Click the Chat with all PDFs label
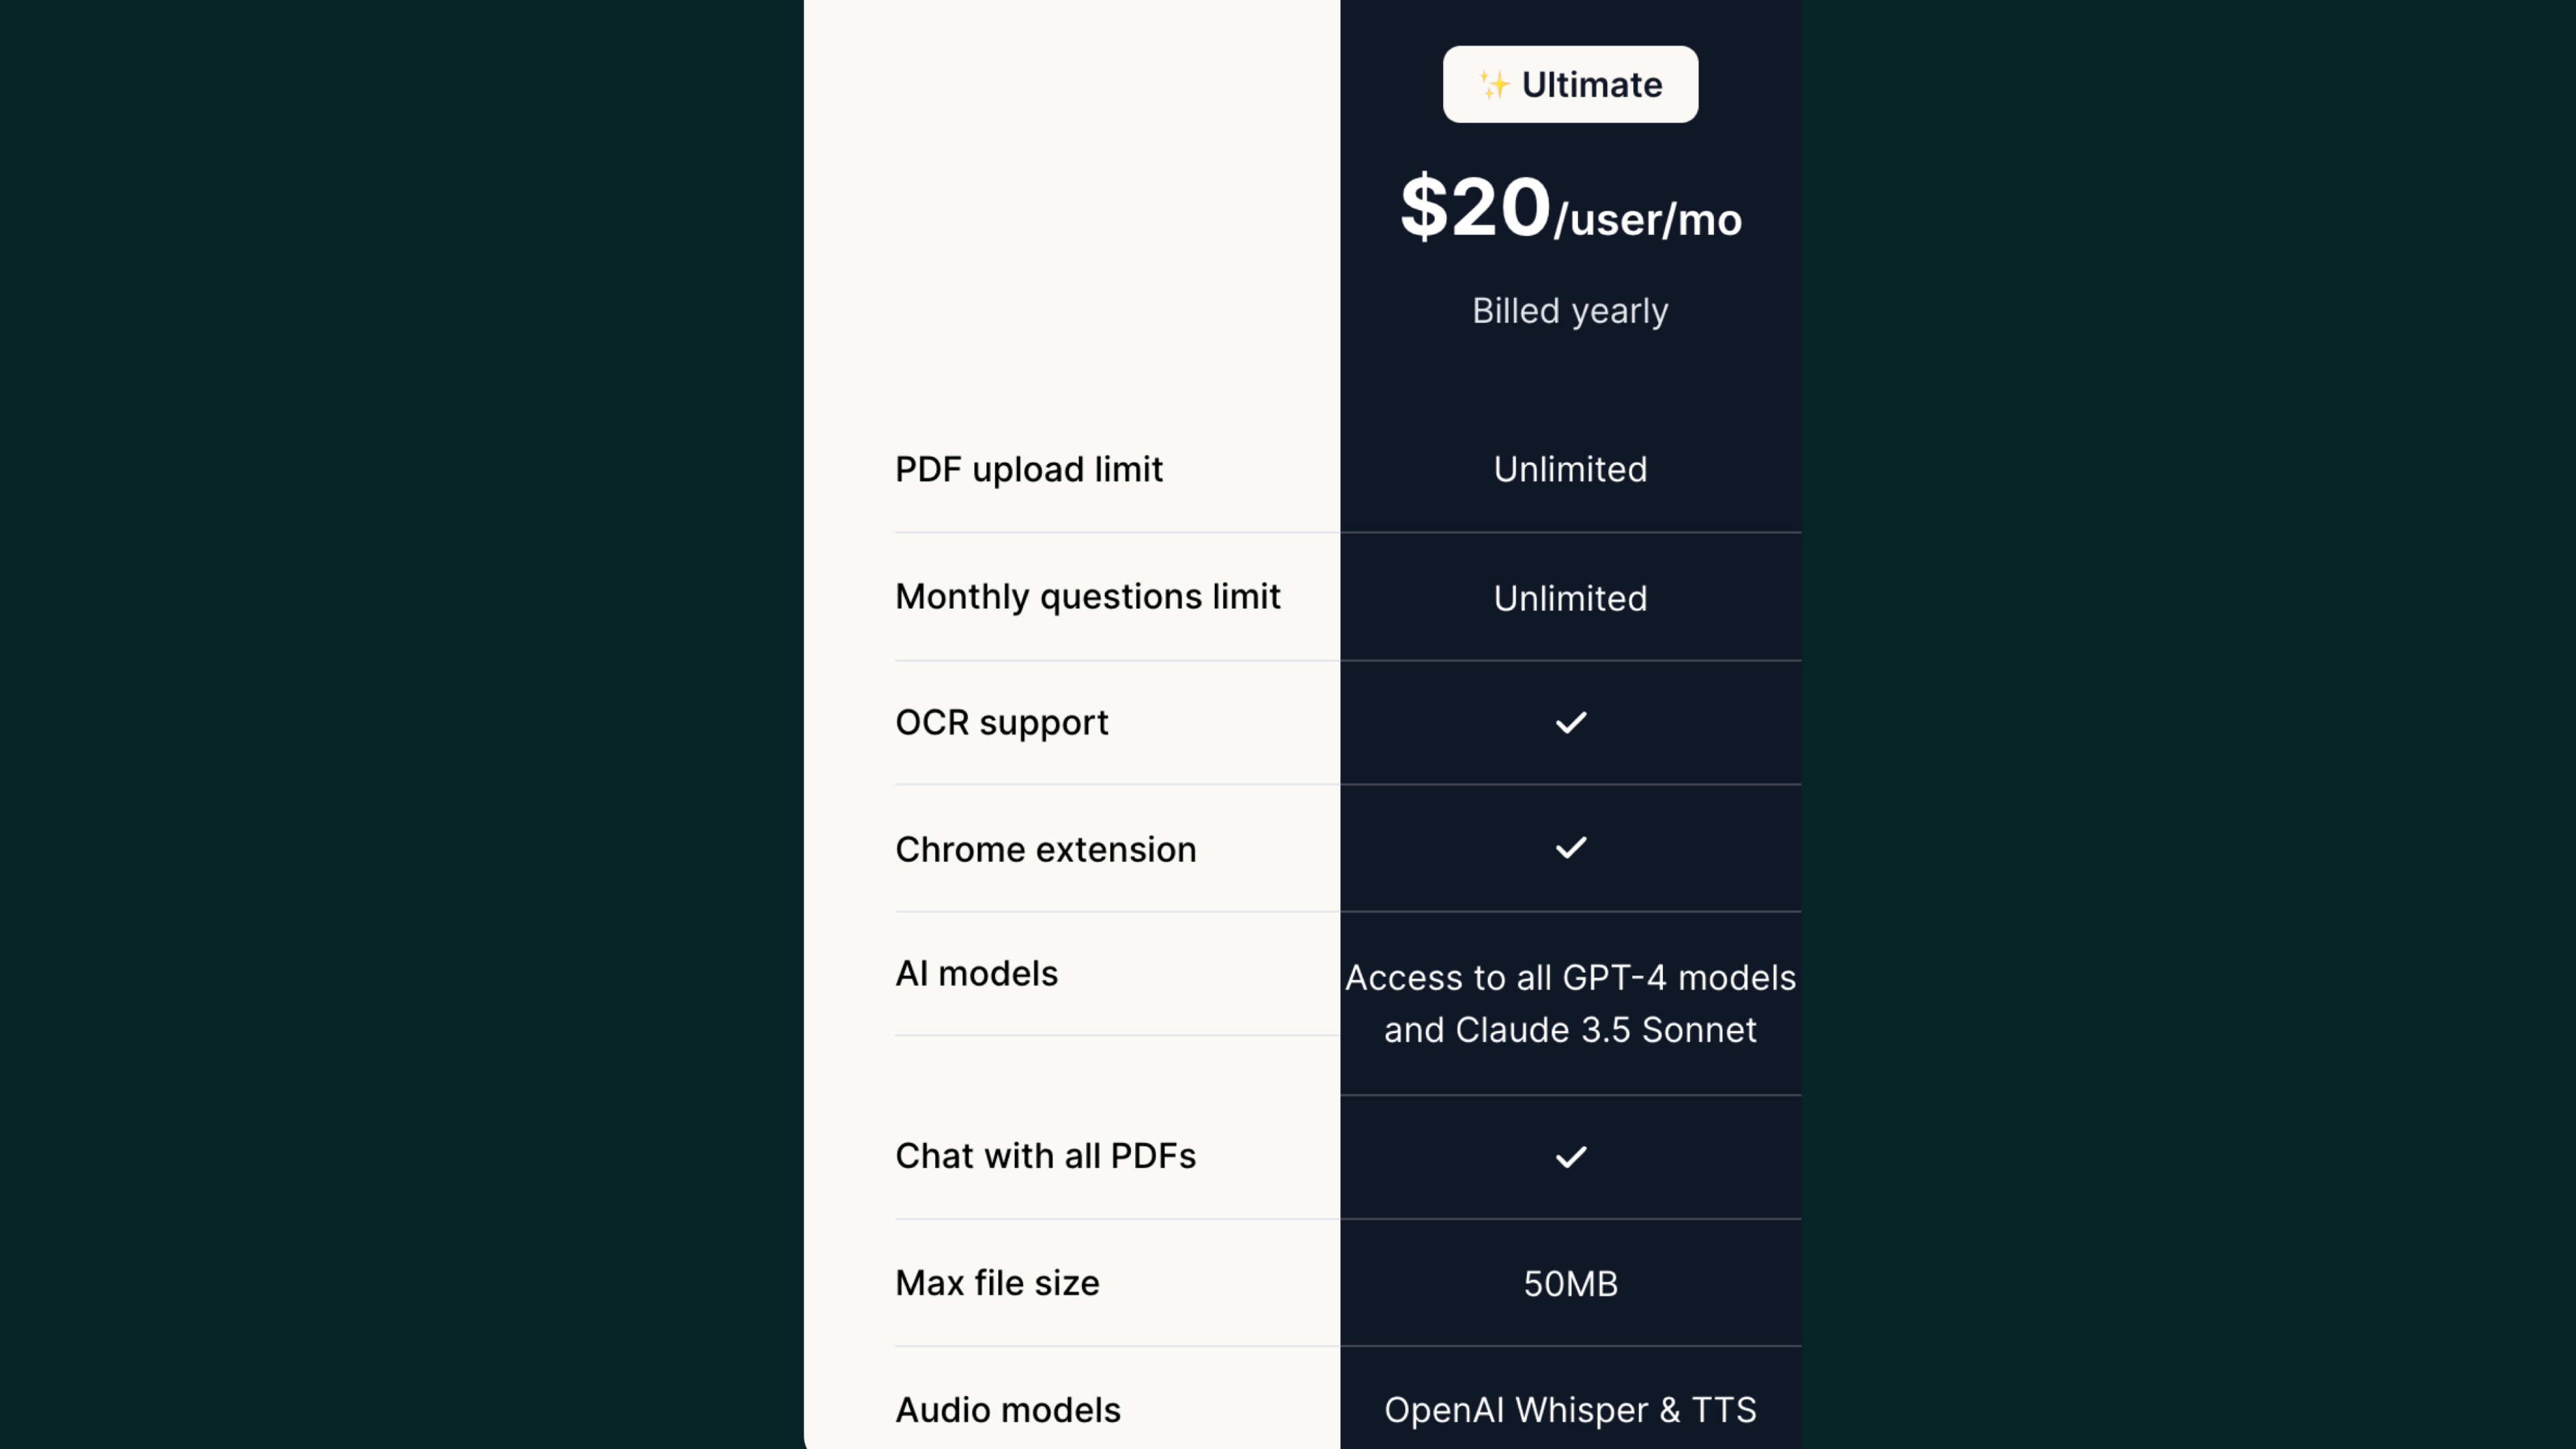2576x1449 pixels. coord(1046,1156)
